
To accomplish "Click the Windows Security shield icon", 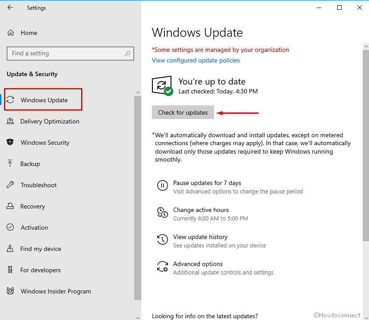I will pos(10,142).
